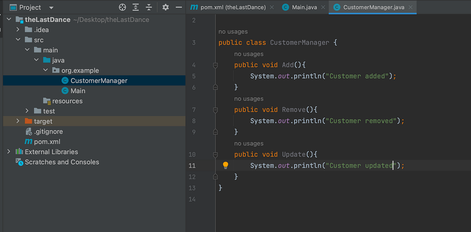Open Project panel settings gear
471x232 pixels.
[166, 7]
